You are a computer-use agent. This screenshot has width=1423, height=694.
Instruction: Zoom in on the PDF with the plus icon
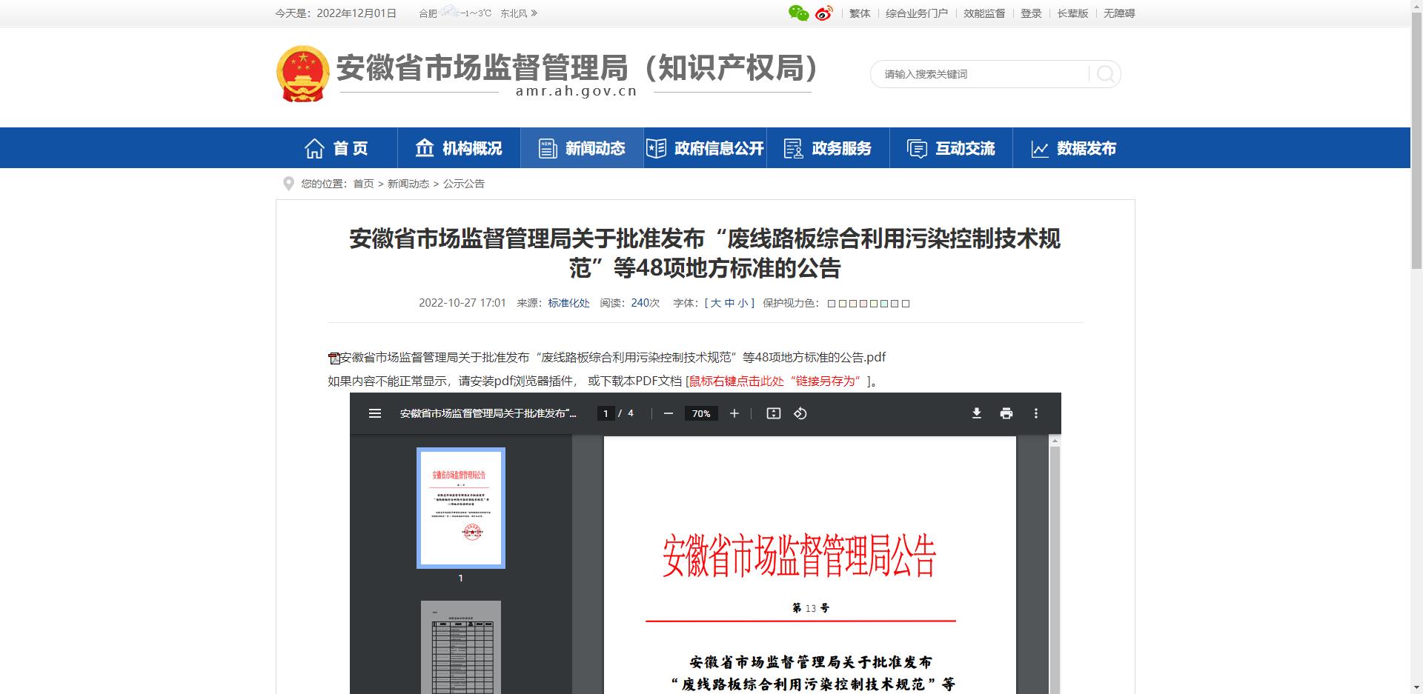tap(734, 413)
